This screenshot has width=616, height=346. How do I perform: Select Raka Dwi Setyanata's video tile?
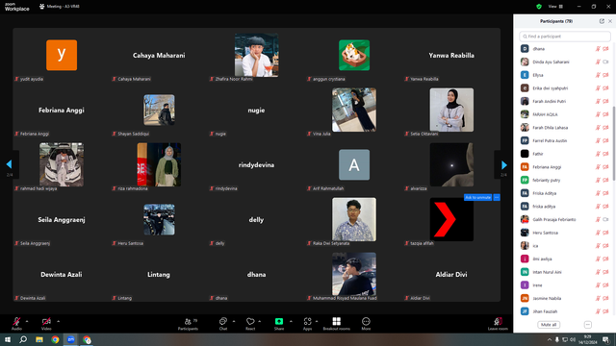[354, 219]
